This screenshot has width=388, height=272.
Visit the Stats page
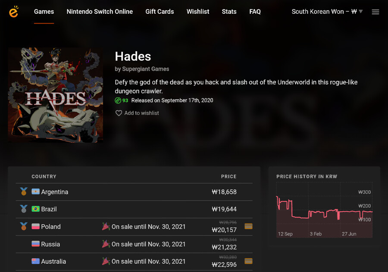229,12
